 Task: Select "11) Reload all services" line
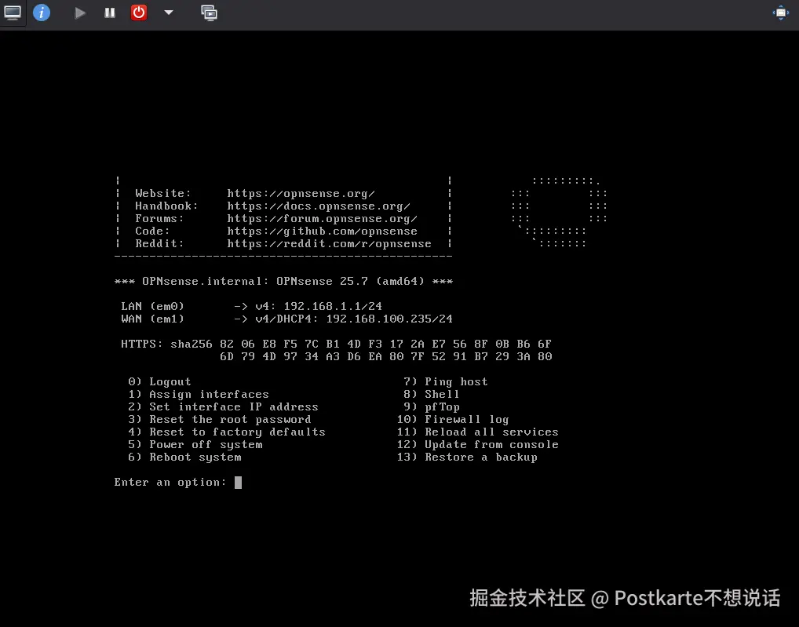pyautogui.click(x=478, y=432)
